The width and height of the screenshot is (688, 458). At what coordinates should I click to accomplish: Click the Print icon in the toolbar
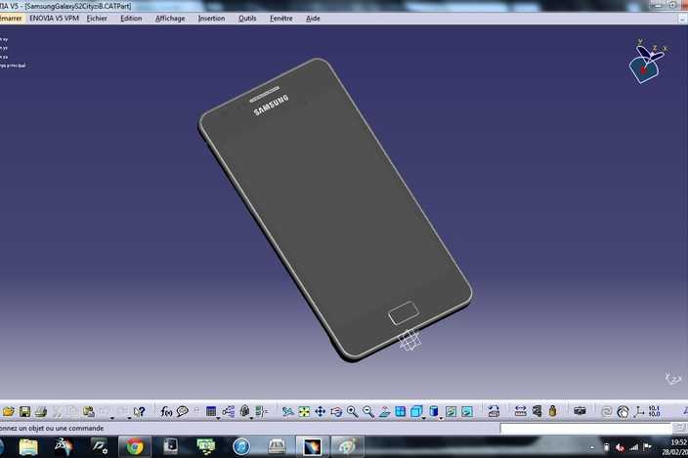click(x=41, y=411)
